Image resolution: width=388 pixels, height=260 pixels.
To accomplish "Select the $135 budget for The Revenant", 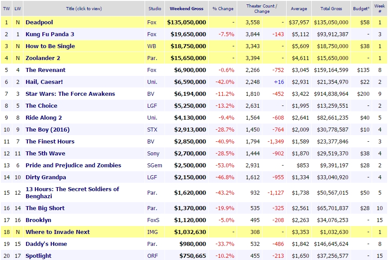I will tap(363, 70).
